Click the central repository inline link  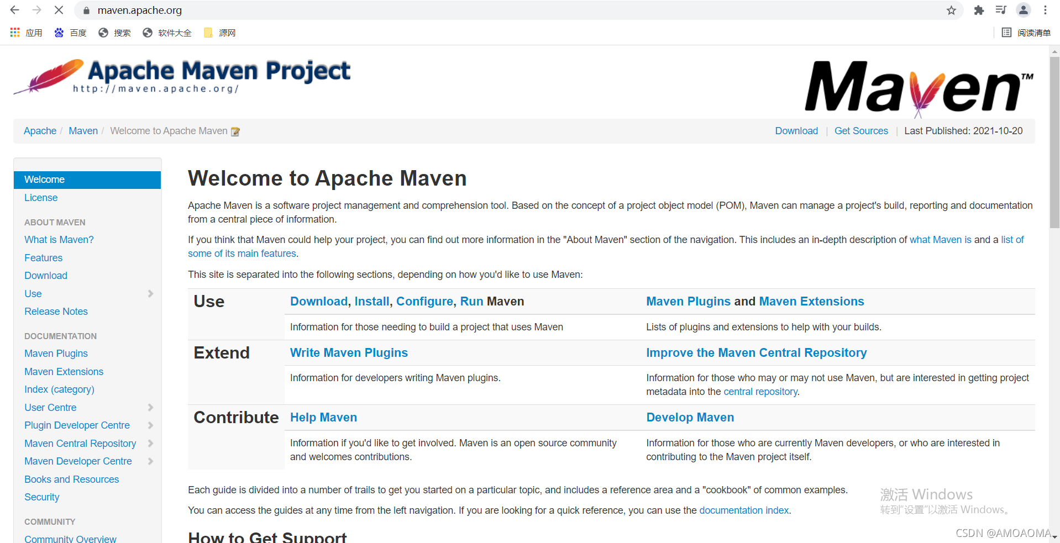[760, 392]
